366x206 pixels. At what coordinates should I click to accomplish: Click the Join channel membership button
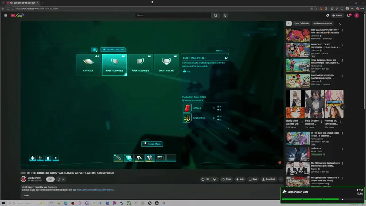(50, 179)
